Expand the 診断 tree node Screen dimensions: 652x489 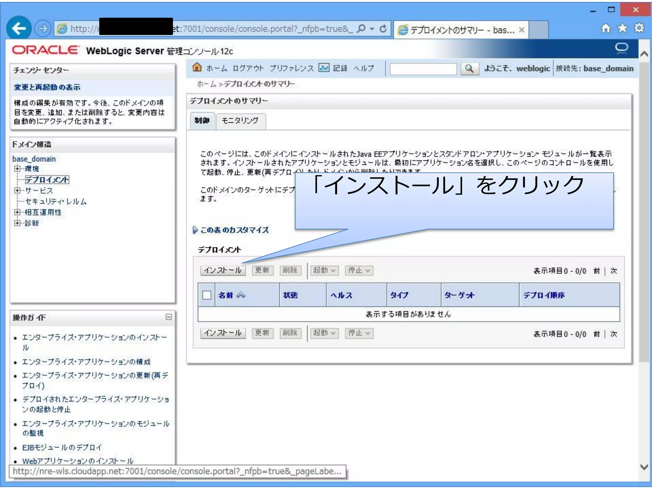pos(17,223)
